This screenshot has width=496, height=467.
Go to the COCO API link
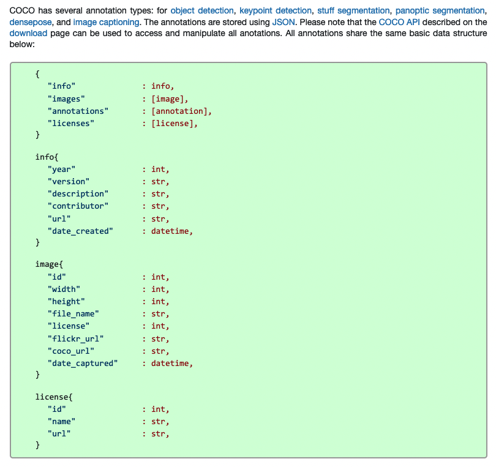(x=399, y=23)
